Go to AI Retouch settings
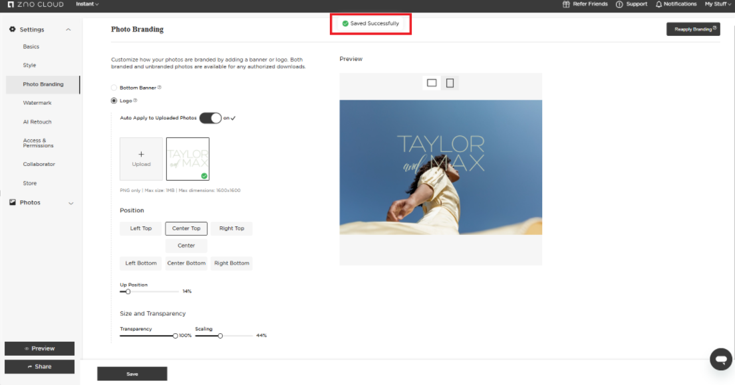The width and height of the screenshot is (735, 385). click(x=37, y=122)
